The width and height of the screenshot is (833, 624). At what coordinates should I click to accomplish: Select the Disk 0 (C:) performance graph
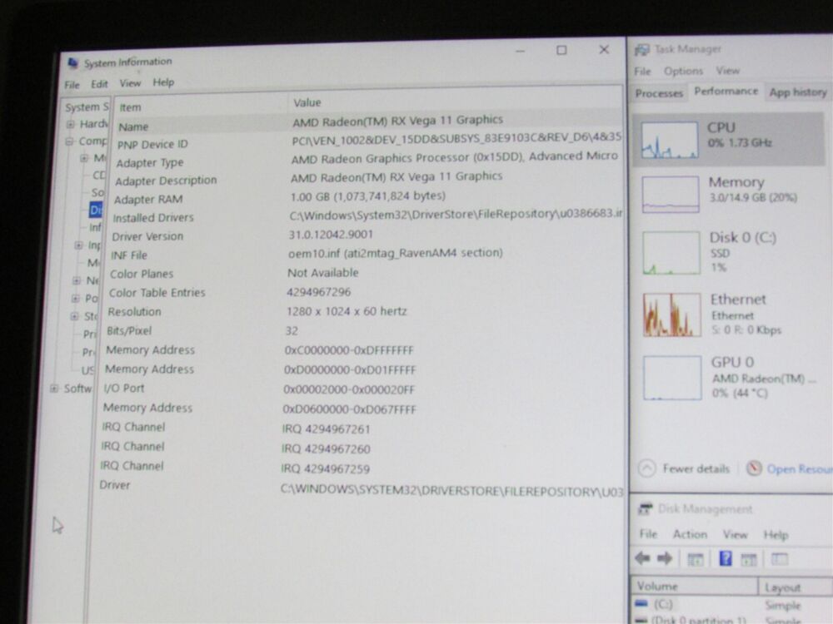click(671, 253)
